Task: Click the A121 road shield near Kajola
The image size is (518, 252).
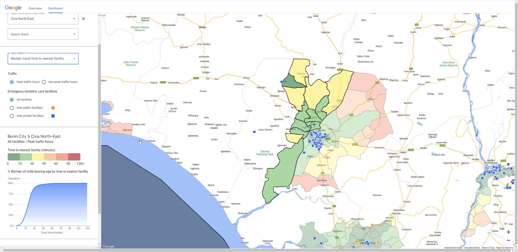Action: [x=163, y=82]
